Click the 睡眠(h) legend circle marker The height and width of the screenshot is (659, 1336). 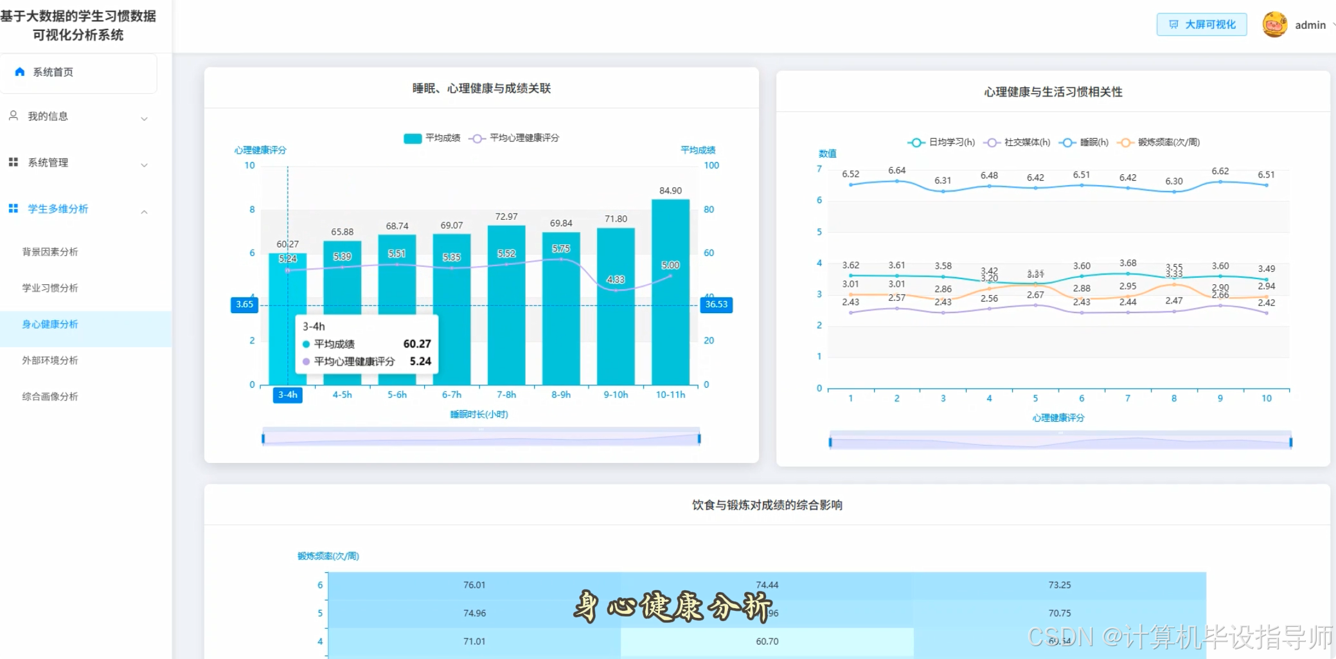click(1067, 142)
